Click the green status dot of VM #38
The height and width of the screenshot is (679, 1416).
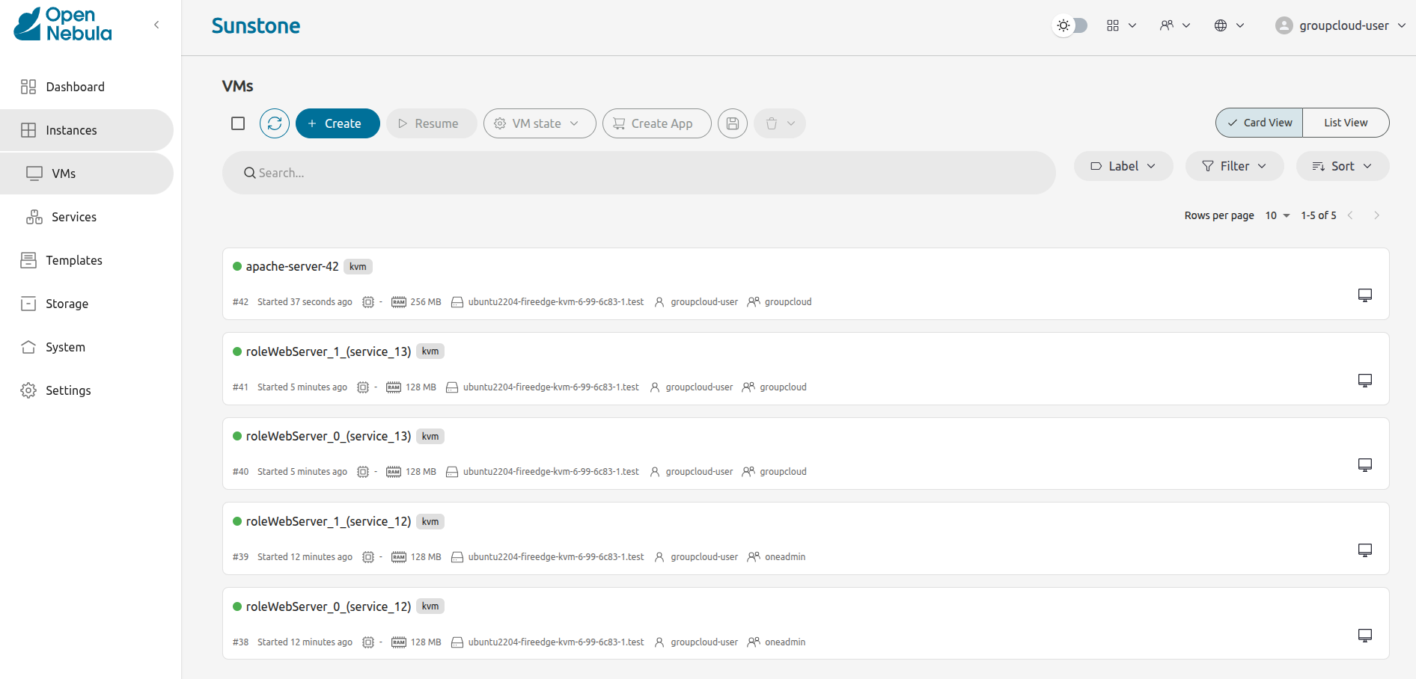click(x=236, y=606)
